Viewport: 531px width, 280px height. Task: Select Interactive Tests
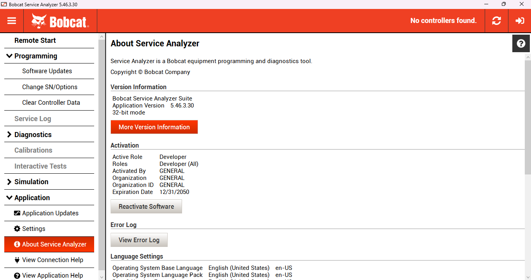tap(49, 166)
